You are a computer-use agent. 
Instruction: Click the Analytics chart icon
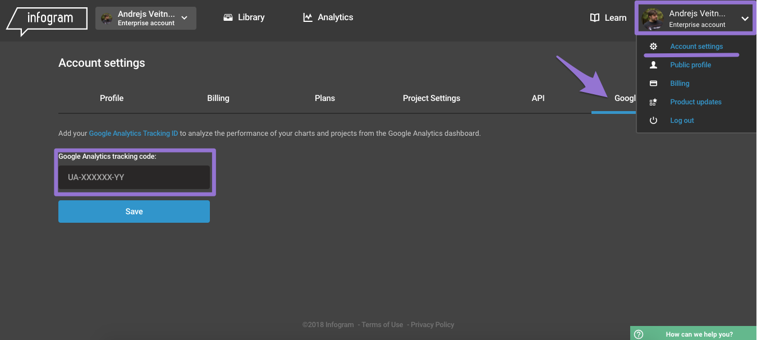(x=308, y=17)
